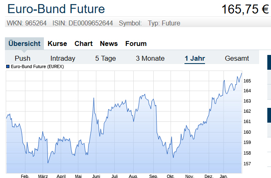271x178 pixels.
Task: Choose the 1 Jahr time range
Action: click(x=195, y=58)
